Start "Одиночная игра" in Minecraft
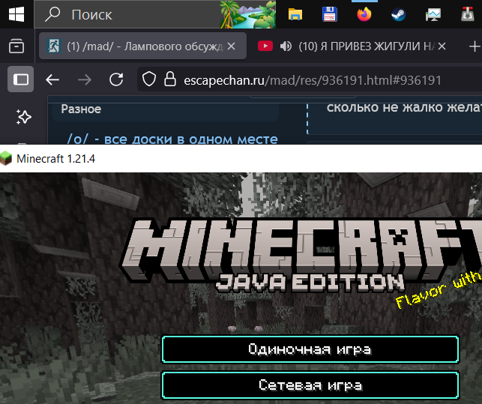 [310, 349]
